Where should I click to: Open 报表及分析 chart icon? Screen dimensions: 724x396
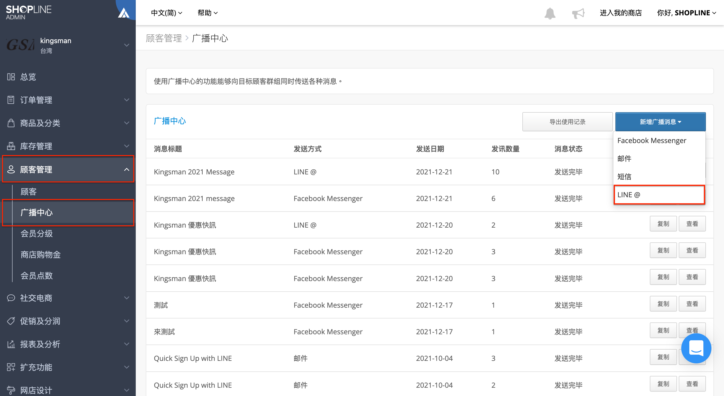(x=11, y=344)
